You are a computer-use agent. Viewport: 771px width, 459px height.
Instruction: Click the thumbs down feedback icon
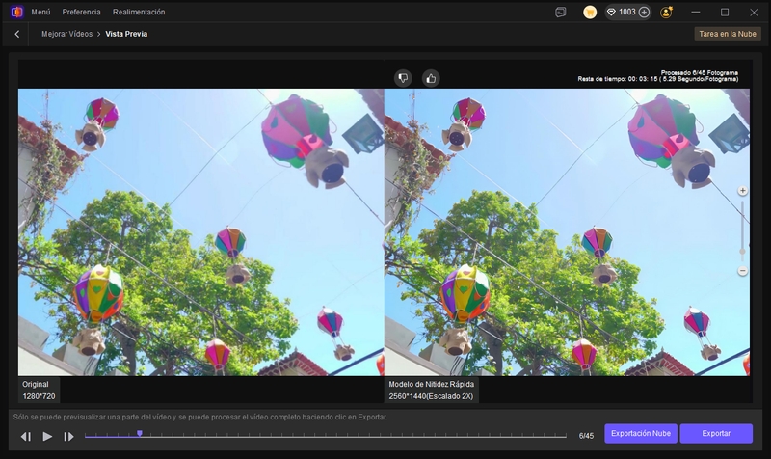click(x=404, y=78)
